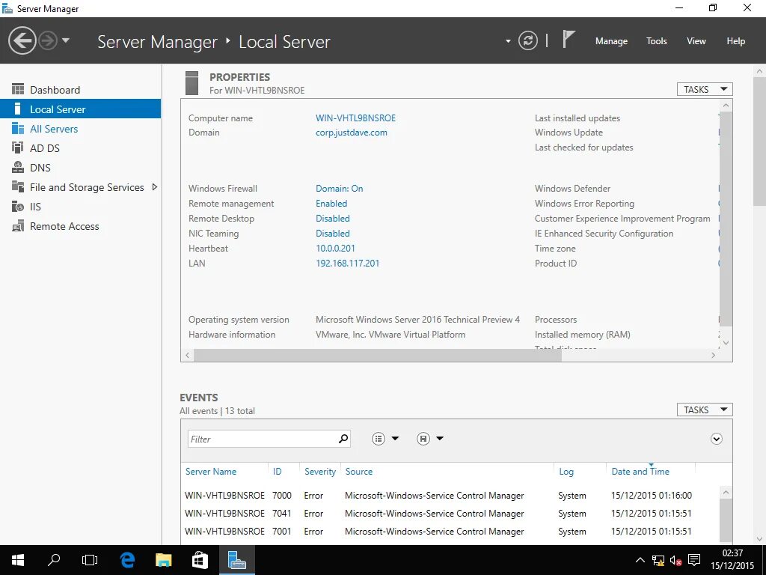766x575 pixels.
Task: Open the Server Manager taskbar icon
Action: [236, 559]
